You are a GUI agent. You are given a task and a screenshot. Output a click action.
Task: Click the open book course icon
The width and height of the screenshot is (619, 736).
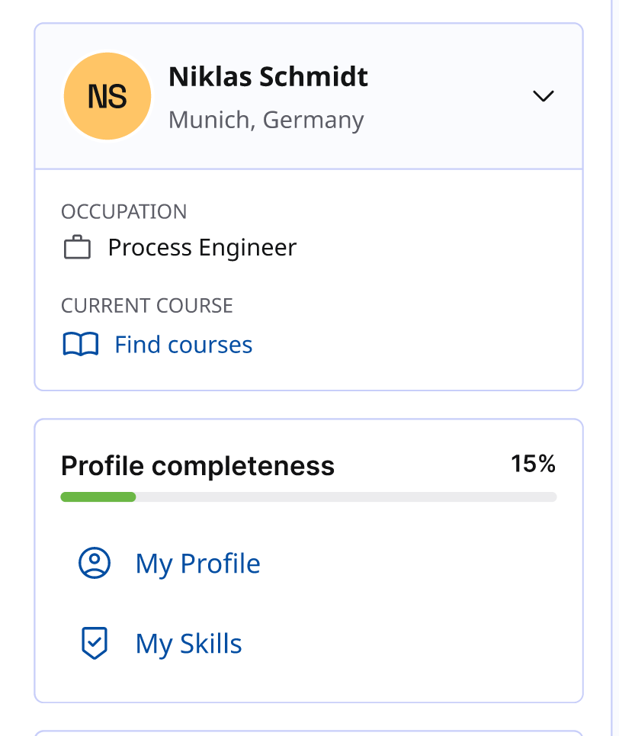click(80, 345)
